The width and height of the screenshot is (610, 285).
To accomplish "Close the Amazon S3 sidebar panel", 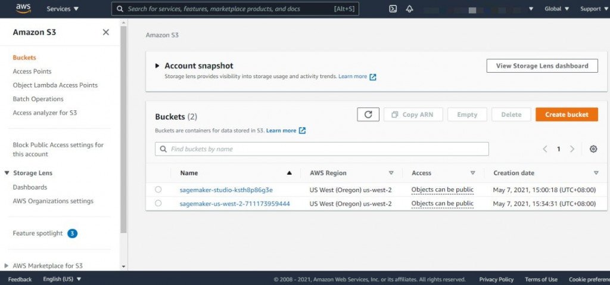I will pos(106,32).
